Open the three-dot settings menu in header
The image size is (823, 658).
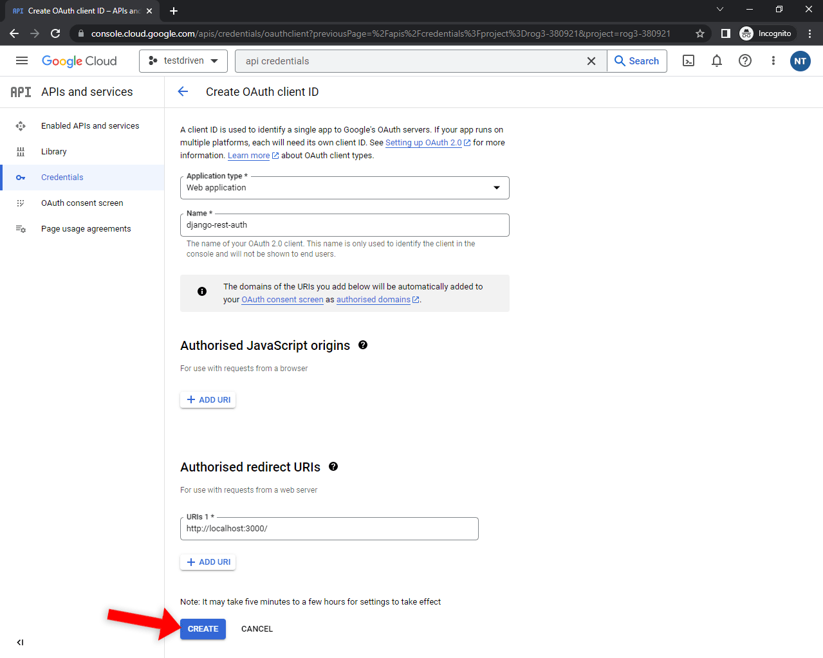[773, 61]
